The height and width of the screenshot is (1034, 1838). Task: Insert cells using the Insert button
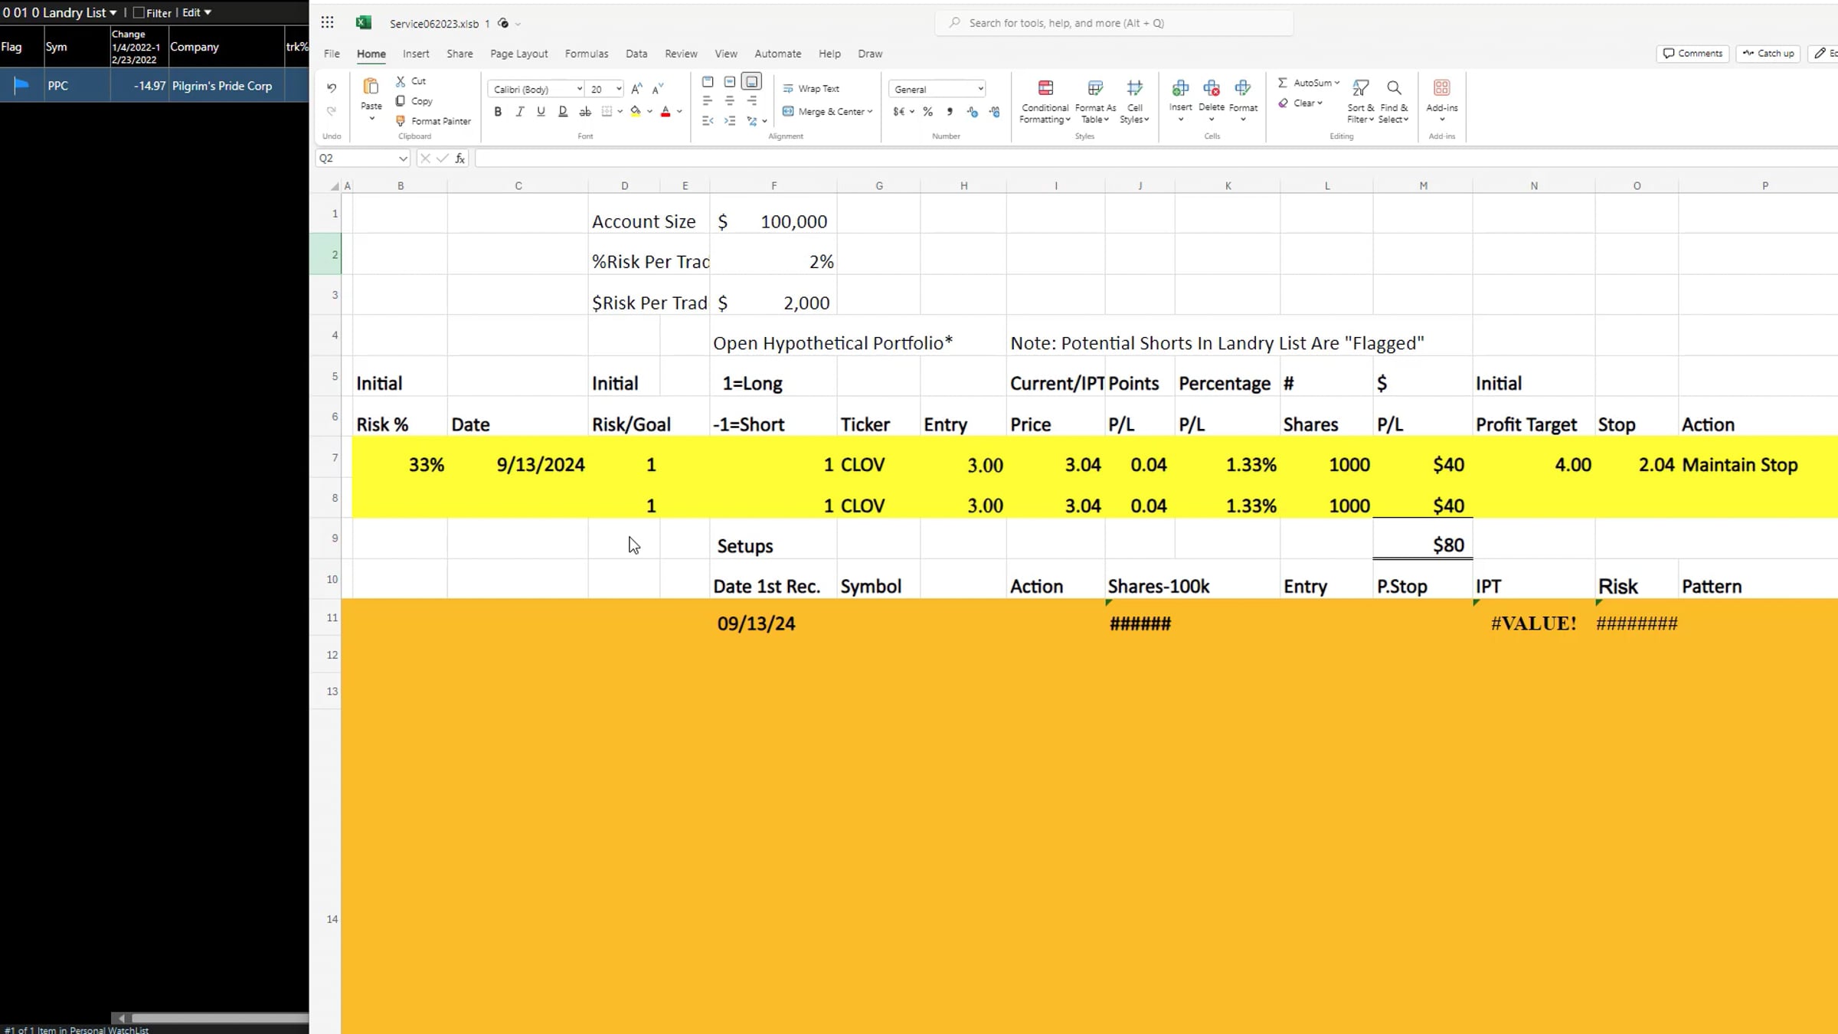pos(1180,100)
